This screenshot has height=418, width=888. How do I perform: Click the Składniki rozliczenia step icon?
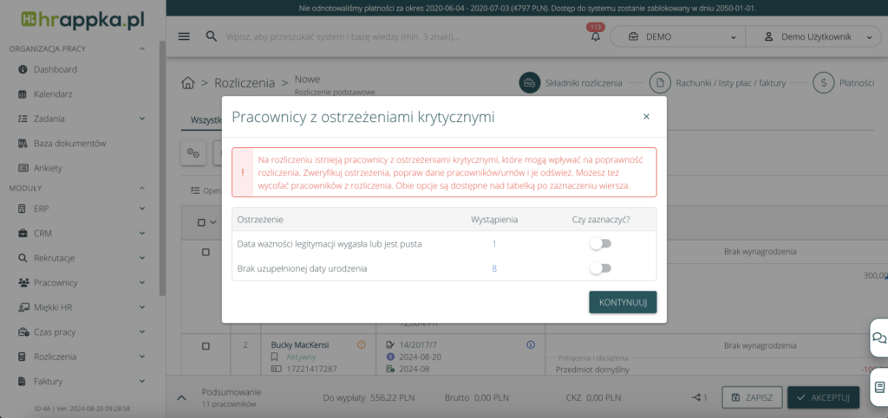[x=530, y=83]
